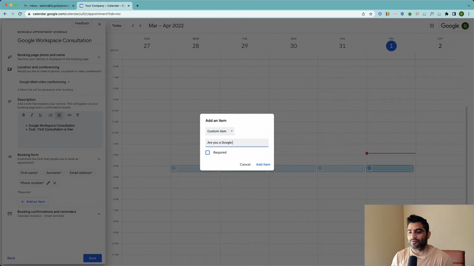The image size is (474, 266).
Task: Click Cancel in Add an item dialog
Action: [245, 164]
